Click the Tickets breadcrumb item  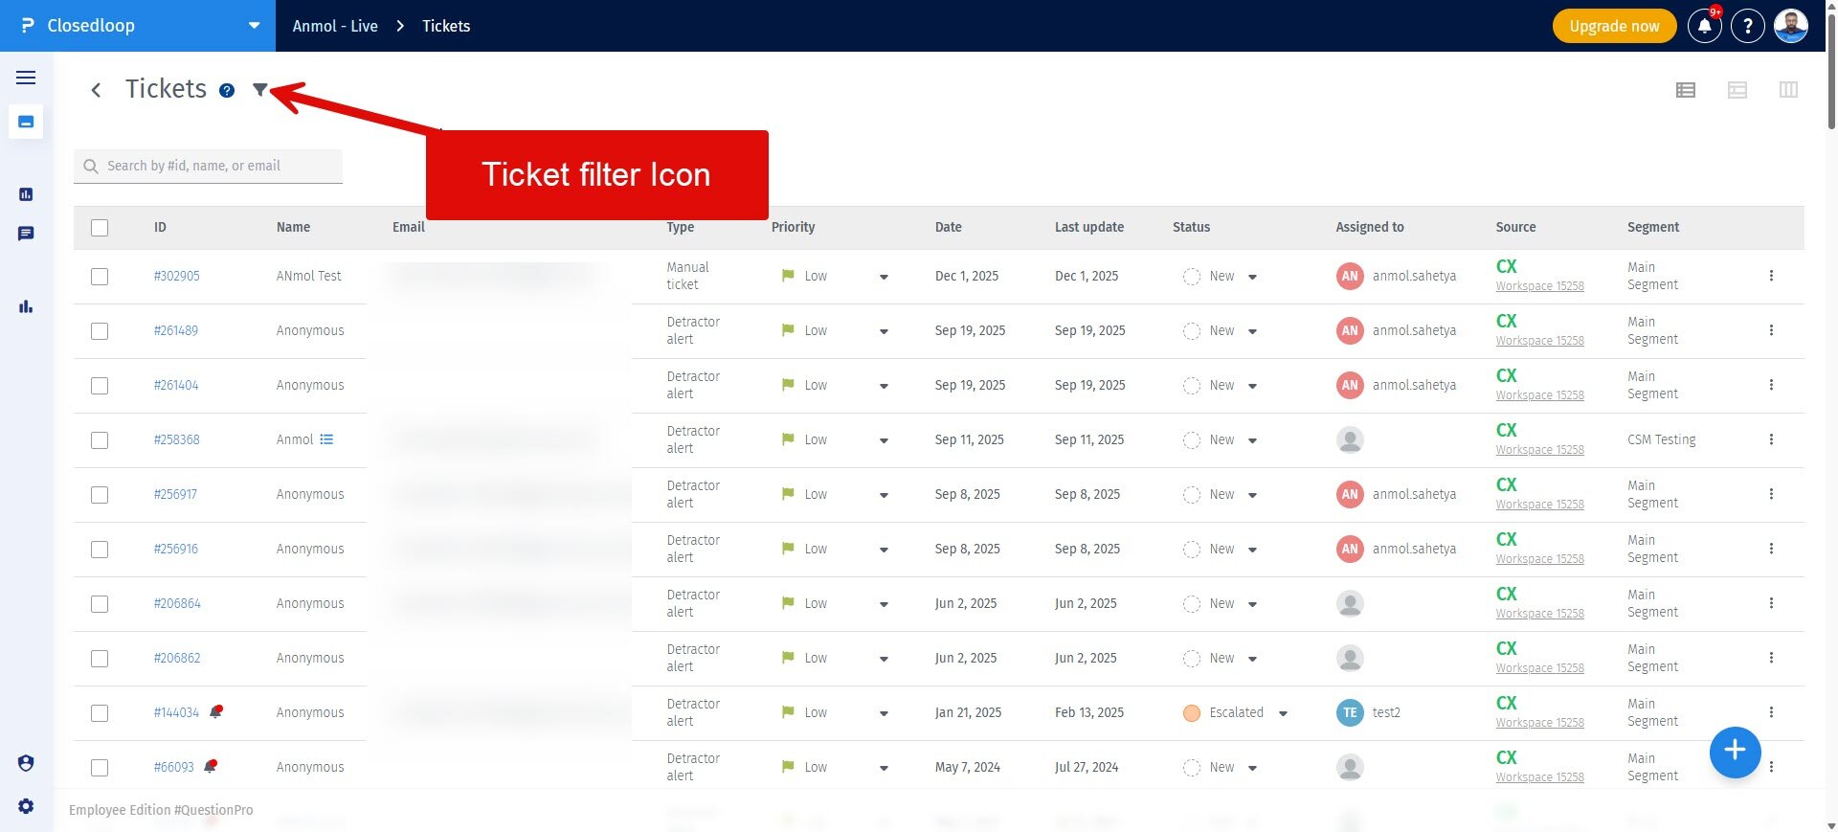(446, 26)
